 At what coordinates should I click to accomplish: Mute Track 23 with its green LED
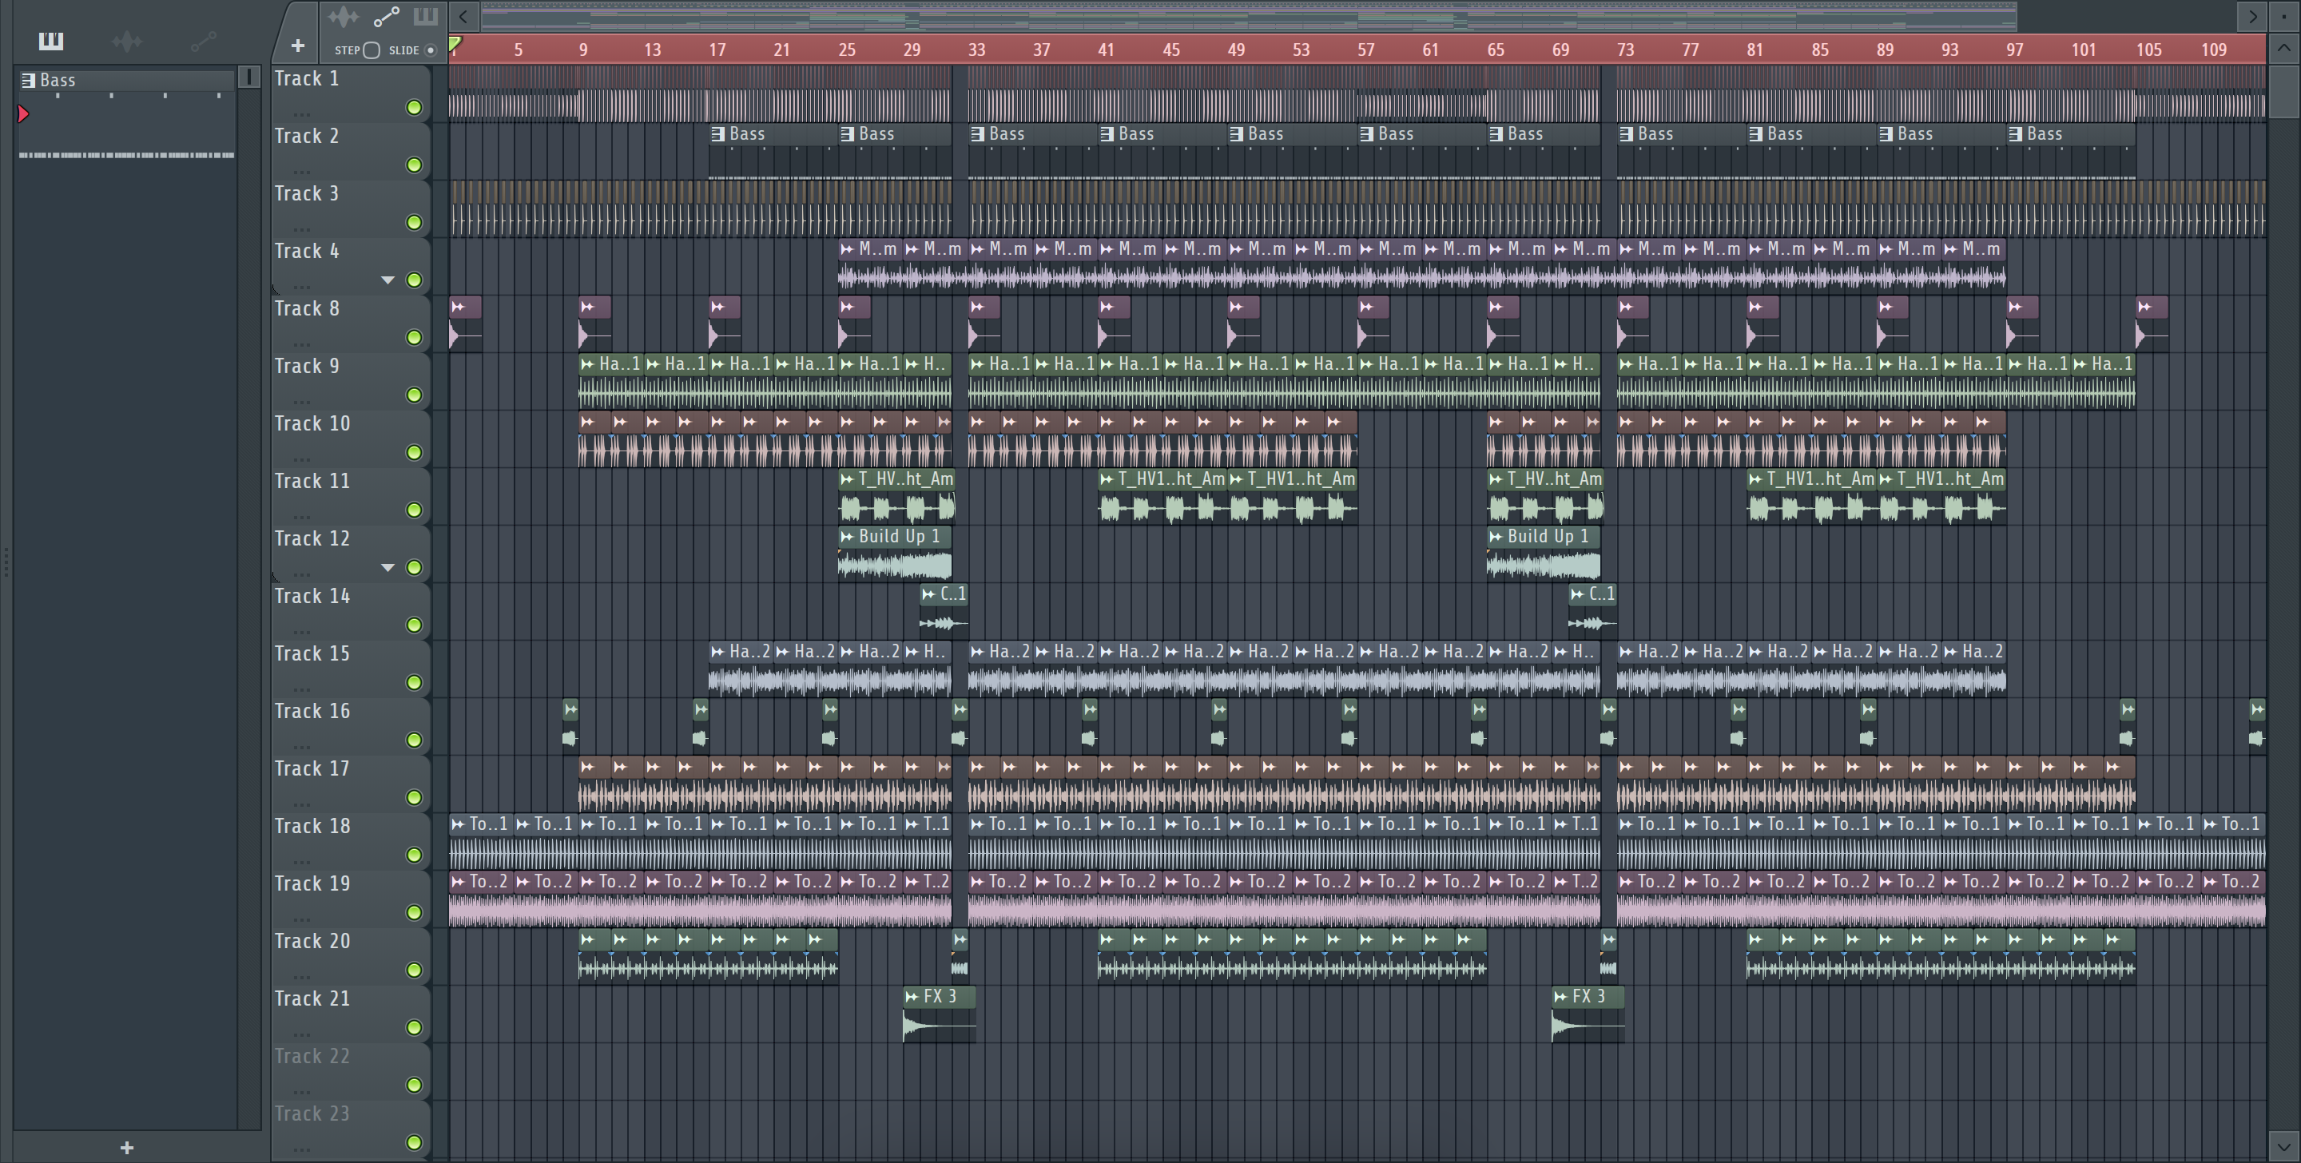click(414, 1142)
